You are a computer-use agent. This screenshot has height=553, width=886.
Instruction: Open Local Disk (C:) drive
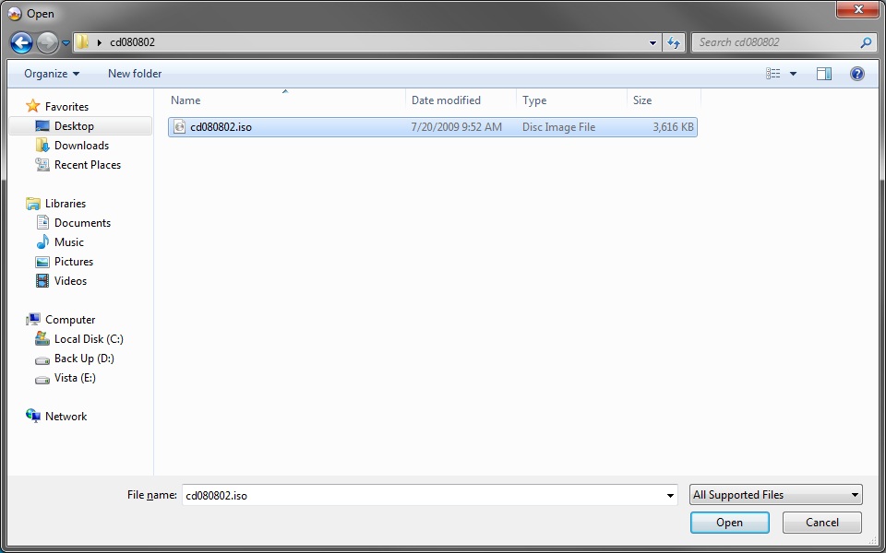point(88,339)
